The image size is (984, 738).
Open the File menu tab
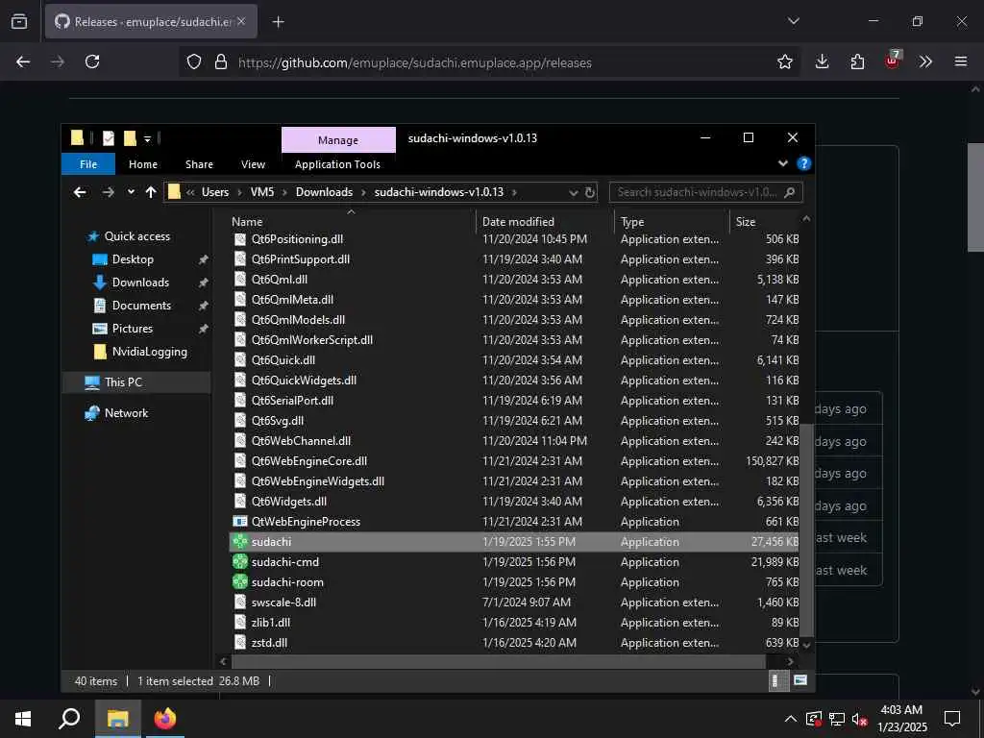88,163
